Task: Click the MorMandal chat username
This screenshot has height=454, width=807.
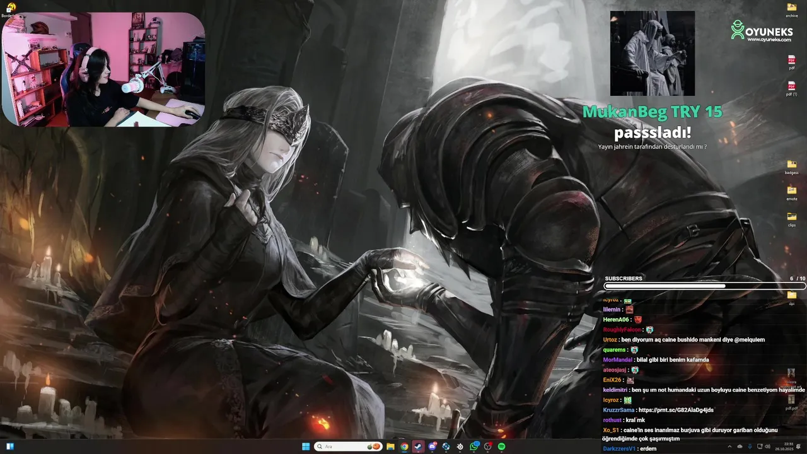Action: [618, 359]
